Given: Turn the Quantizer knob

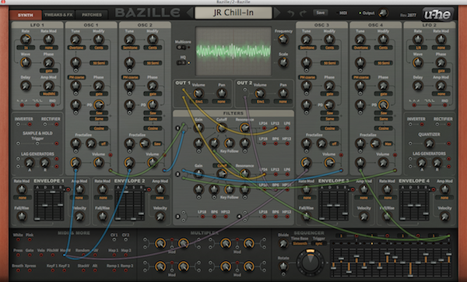Looking at the screenshot, I should point(429,143).
